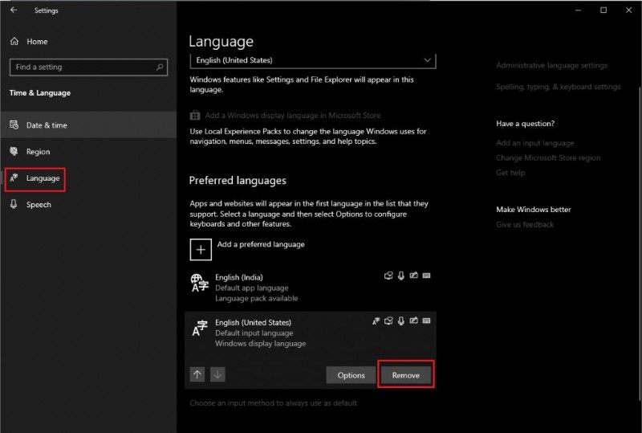Click the speech recognition icon for English (United States)
The height and width of the screenshot is (433, 642).
(x=400, y=321)
